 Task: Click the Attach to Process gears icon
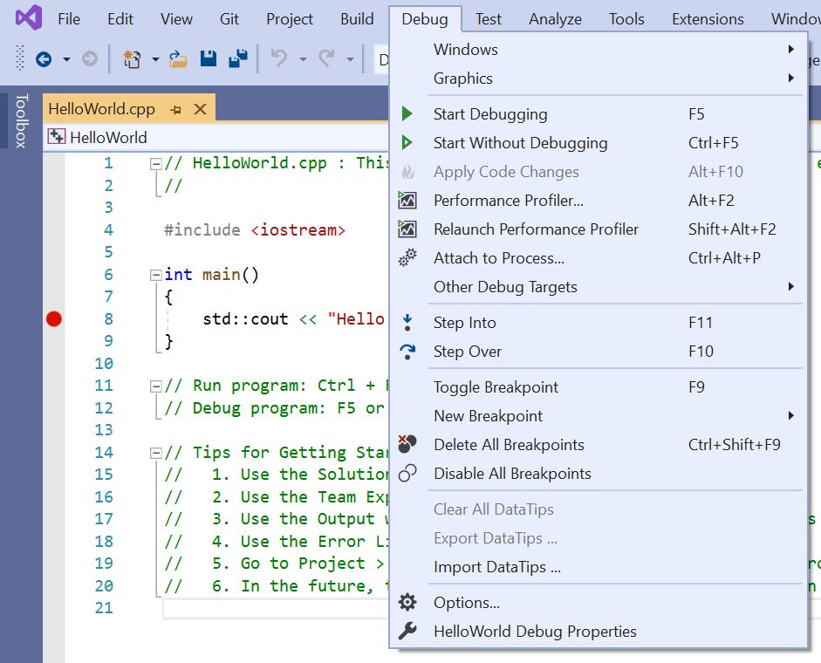[x=407, y=258]
